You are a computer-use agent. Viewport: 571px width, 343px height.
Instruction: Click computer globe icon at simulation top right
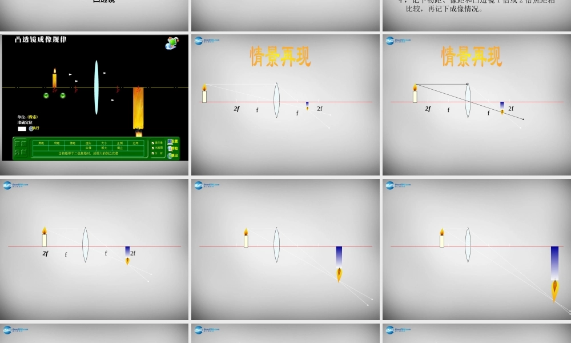171,43
